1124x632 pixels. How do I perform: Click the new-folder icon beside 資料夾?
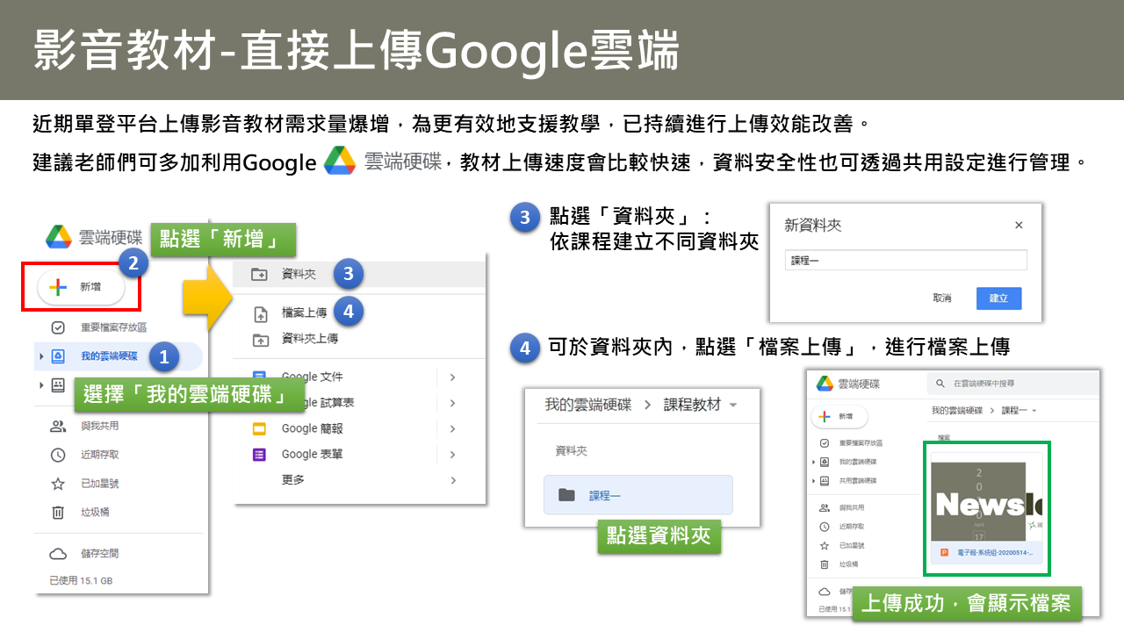(x=259, y=274)
